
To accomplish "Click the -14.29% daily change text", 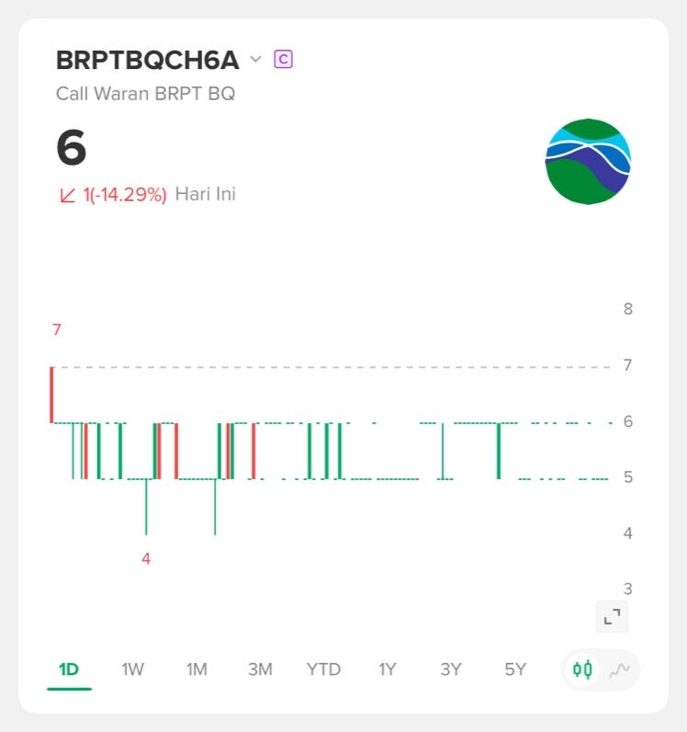I will [x=129, y=195].
